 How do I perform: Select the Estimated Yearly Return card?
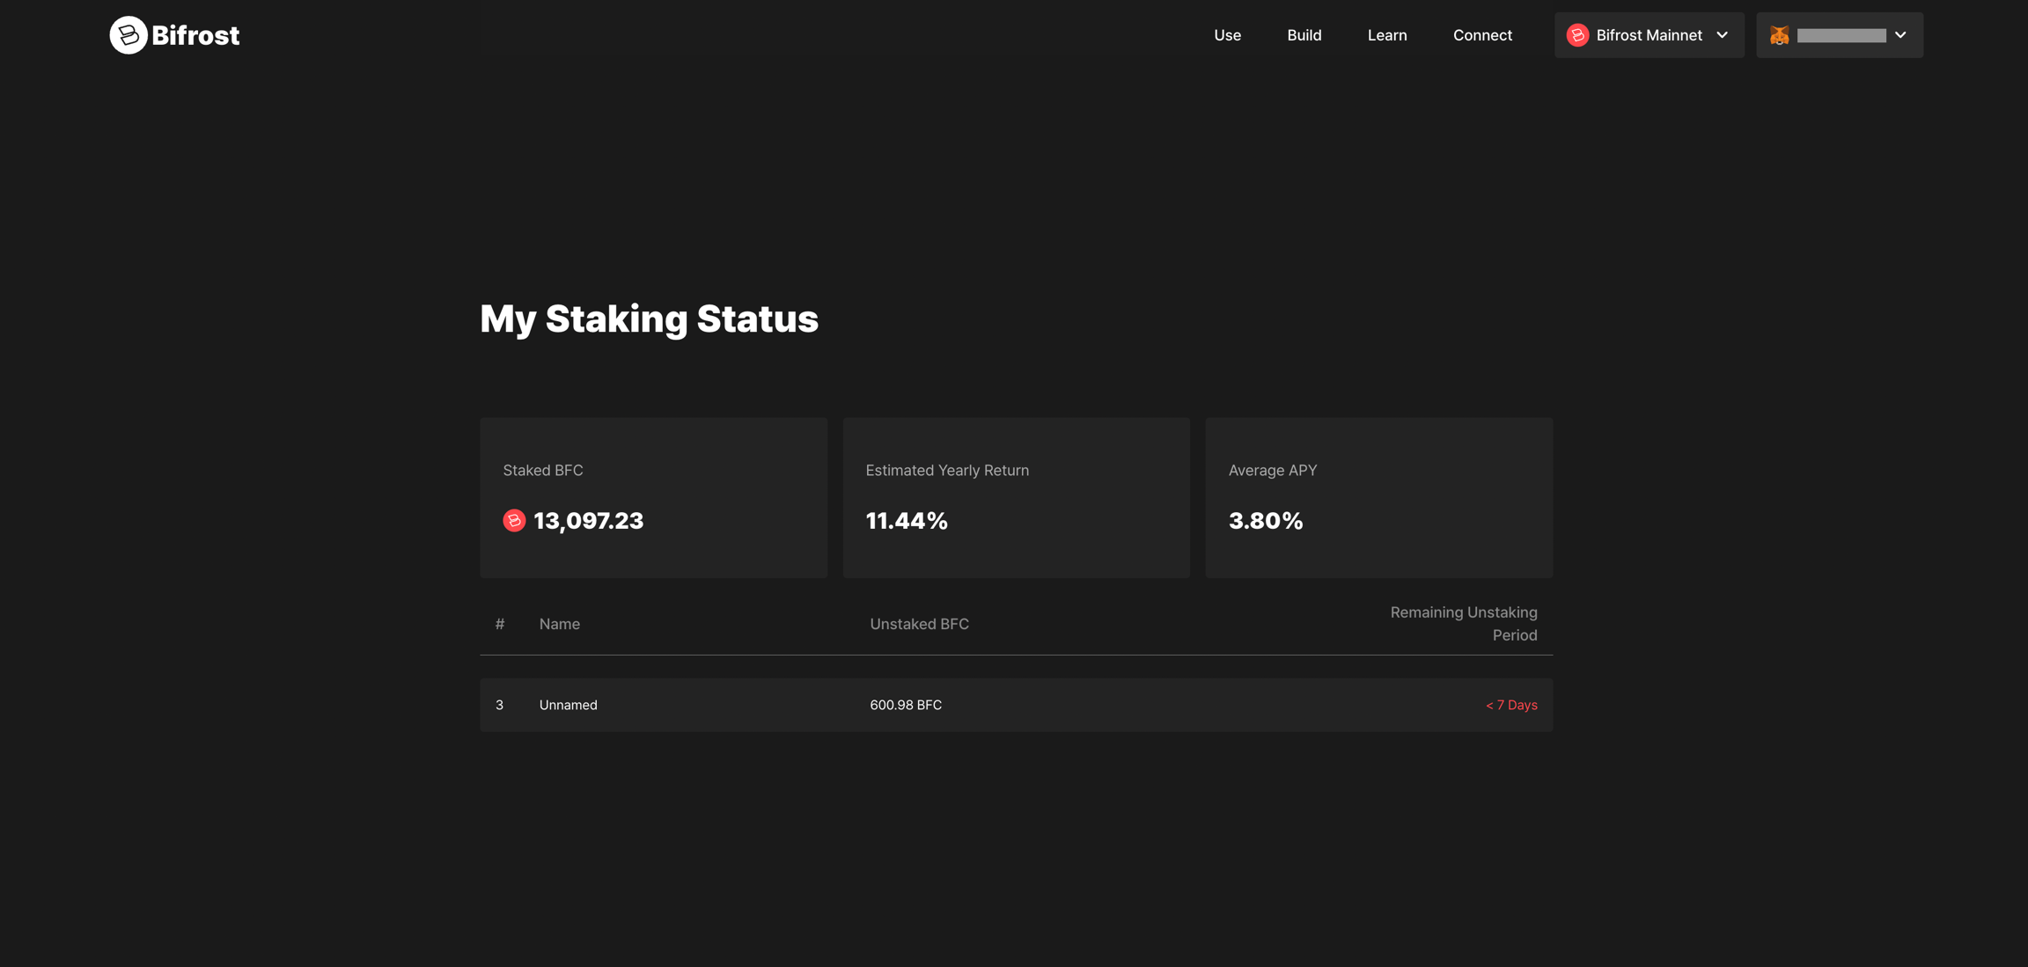(1016, 497)
